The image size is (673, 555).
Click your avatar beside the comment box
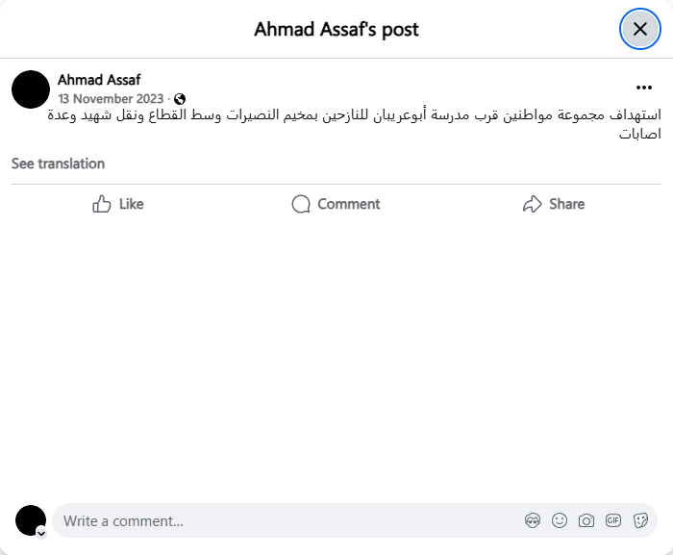(30, 519)
